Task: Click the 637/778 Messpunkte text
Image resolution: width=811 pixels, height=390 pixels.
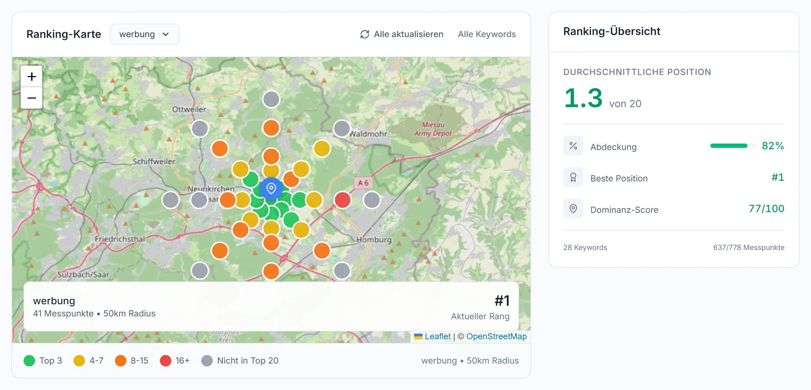Action: pos(749,247)
